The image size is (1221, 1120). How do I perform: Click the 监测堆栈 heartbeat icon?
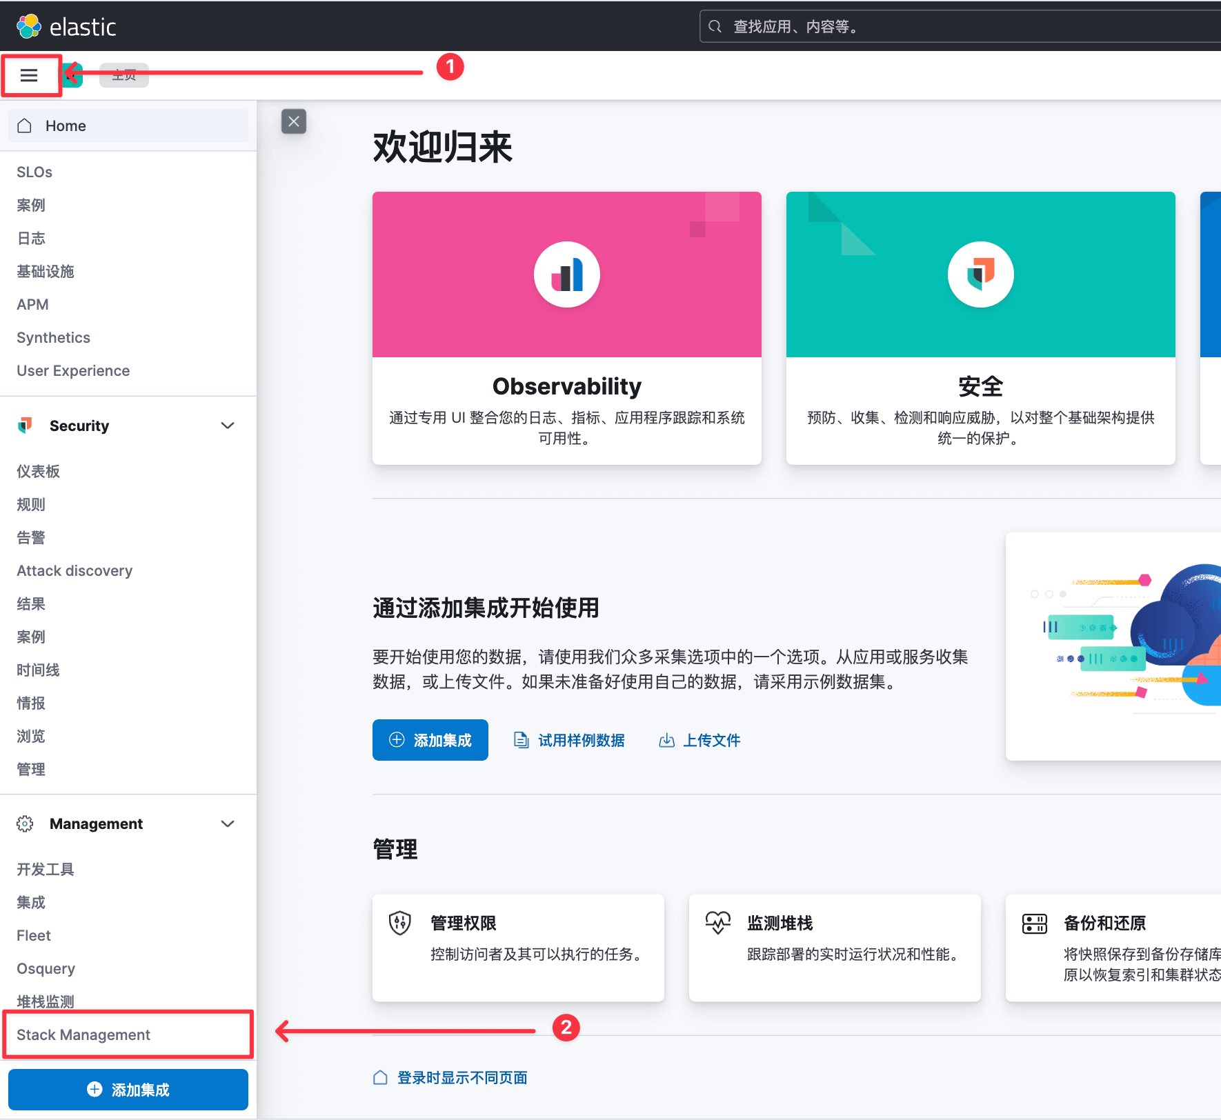(717, 923)
